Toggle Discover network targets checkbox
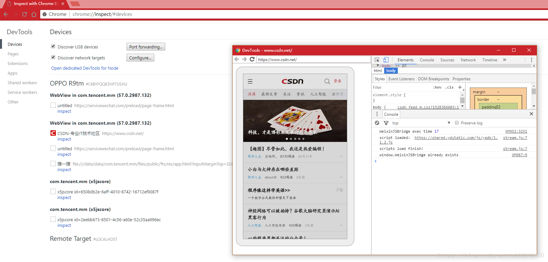The height and width of the screenshot is (262, 548). tap(53, 57)
